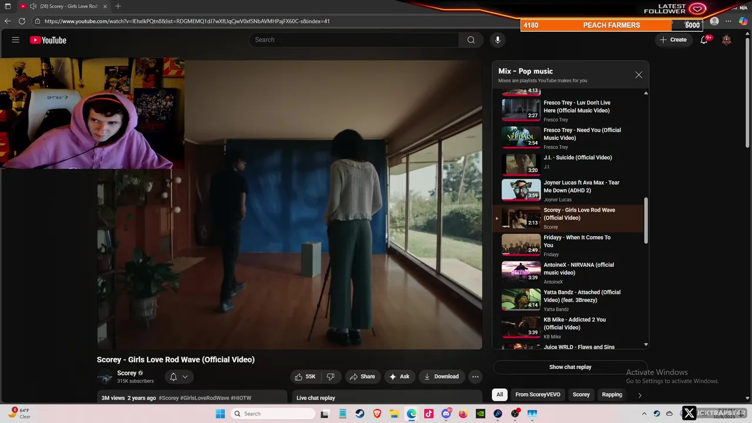Image resolution: width=752 pixels, height=423 pixels.
Task: Open Discord from the taskbar
Action: pyautogui.click(x=446, y=414)
